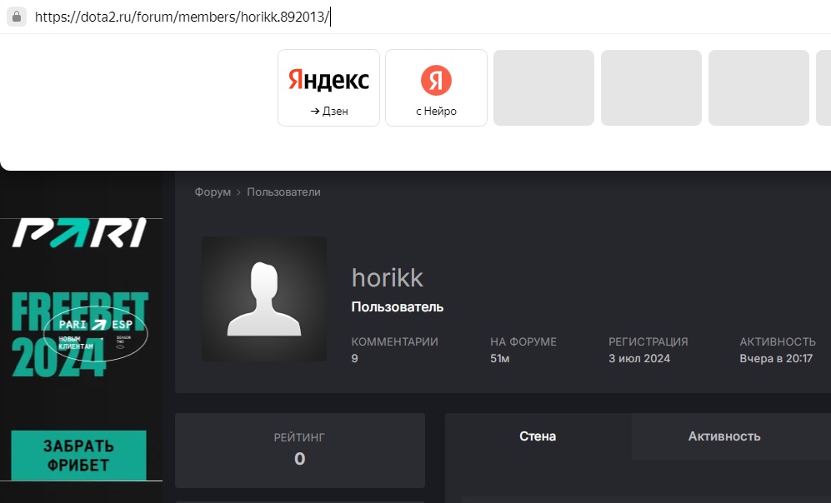The image size is (831, 503).
Task: Open the Я с Нейро shortcut tile
Action: (436, 87)
